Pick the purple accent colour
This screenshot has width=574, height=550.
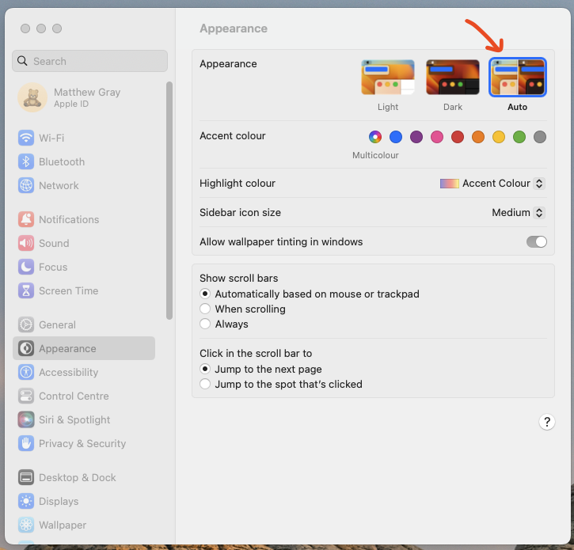pos(416,137)
